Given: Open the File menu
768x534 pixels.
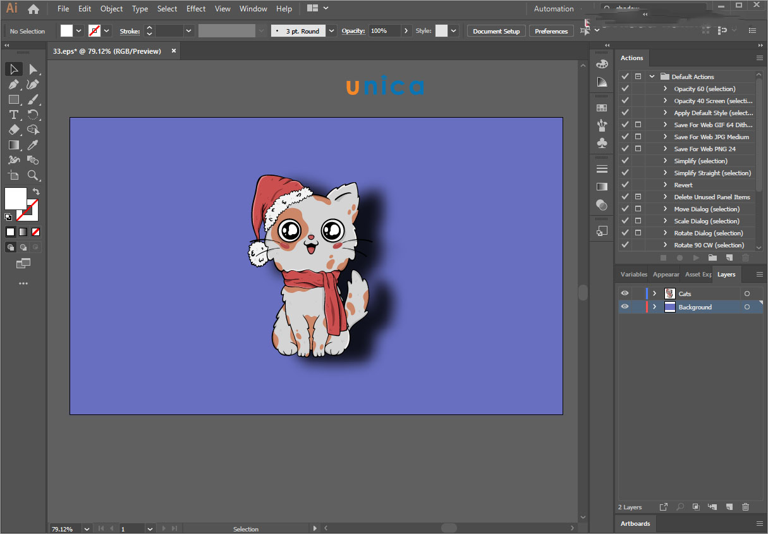Looking at the screenshot, I should tap(63, 9).
